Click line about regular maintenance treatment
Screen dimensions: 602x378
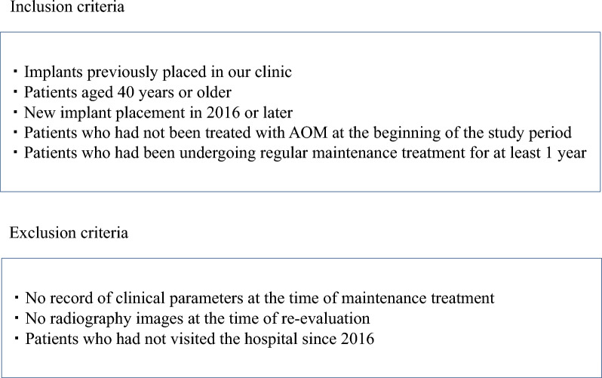point(306,153)
